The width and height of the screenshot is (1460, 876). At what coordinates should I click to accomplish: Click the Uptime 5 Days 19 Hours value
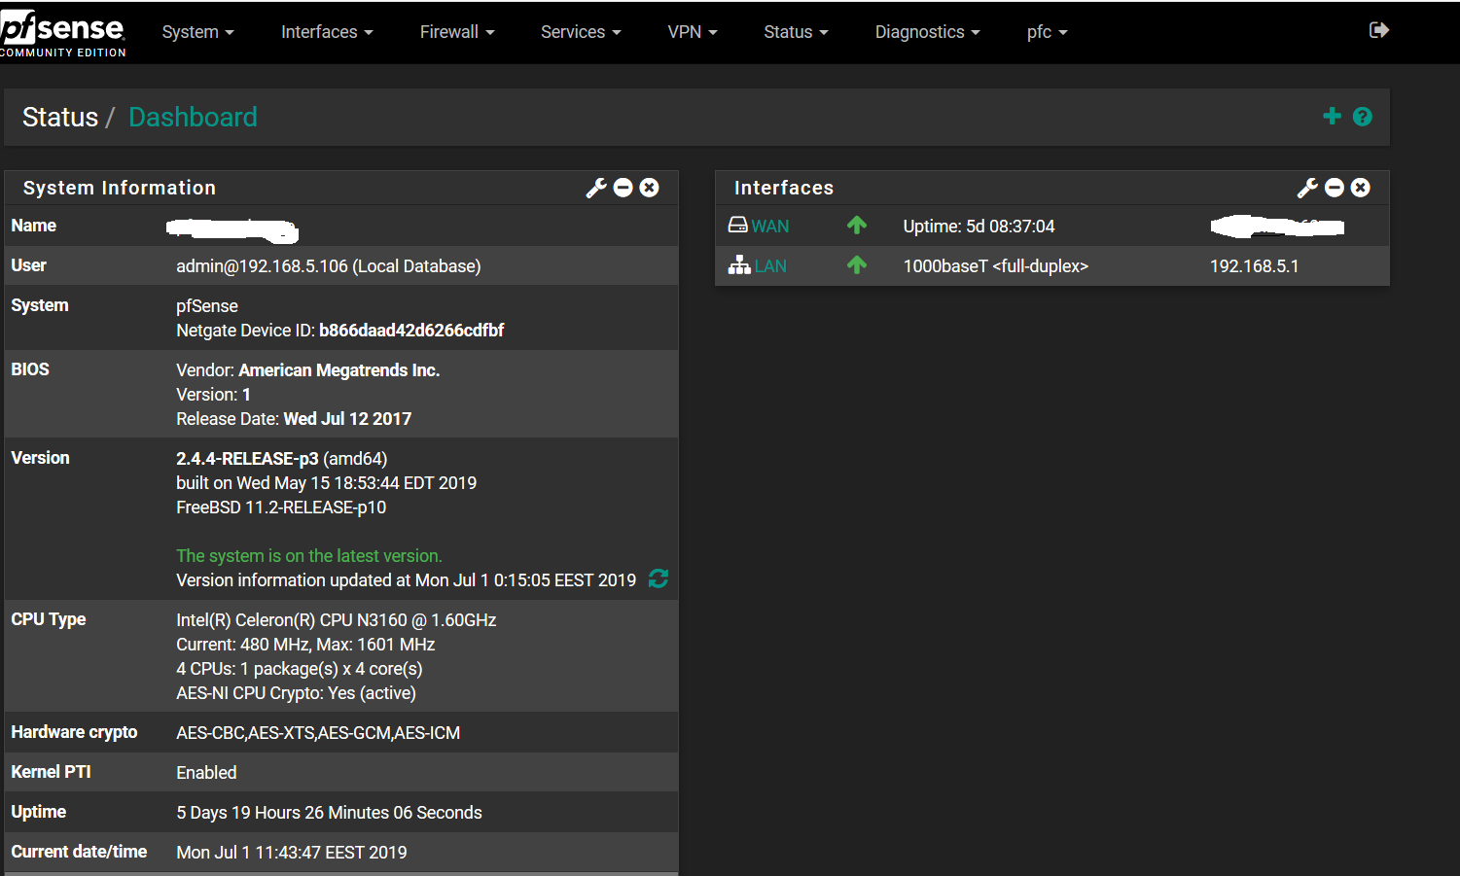tap(329, 813)
